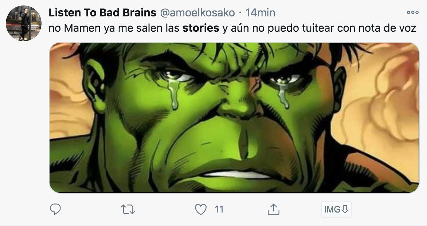Open the round profile avatar photo
Screen dimensions: 427x226
(x=24, y=23)
